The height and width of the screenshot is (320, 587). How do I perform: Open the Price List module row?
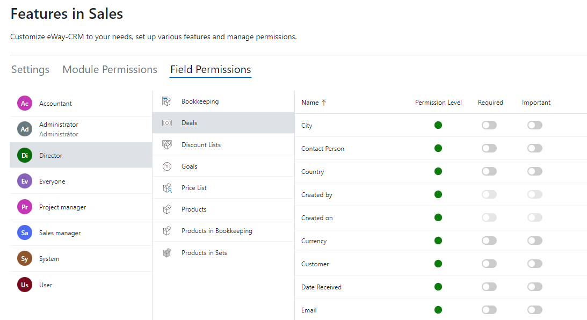click(223, 188)
